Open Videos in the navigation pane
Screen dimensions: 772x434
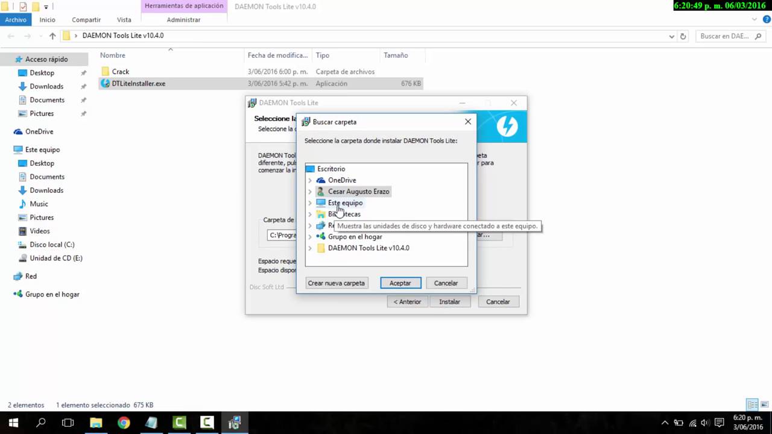point(40,231)
